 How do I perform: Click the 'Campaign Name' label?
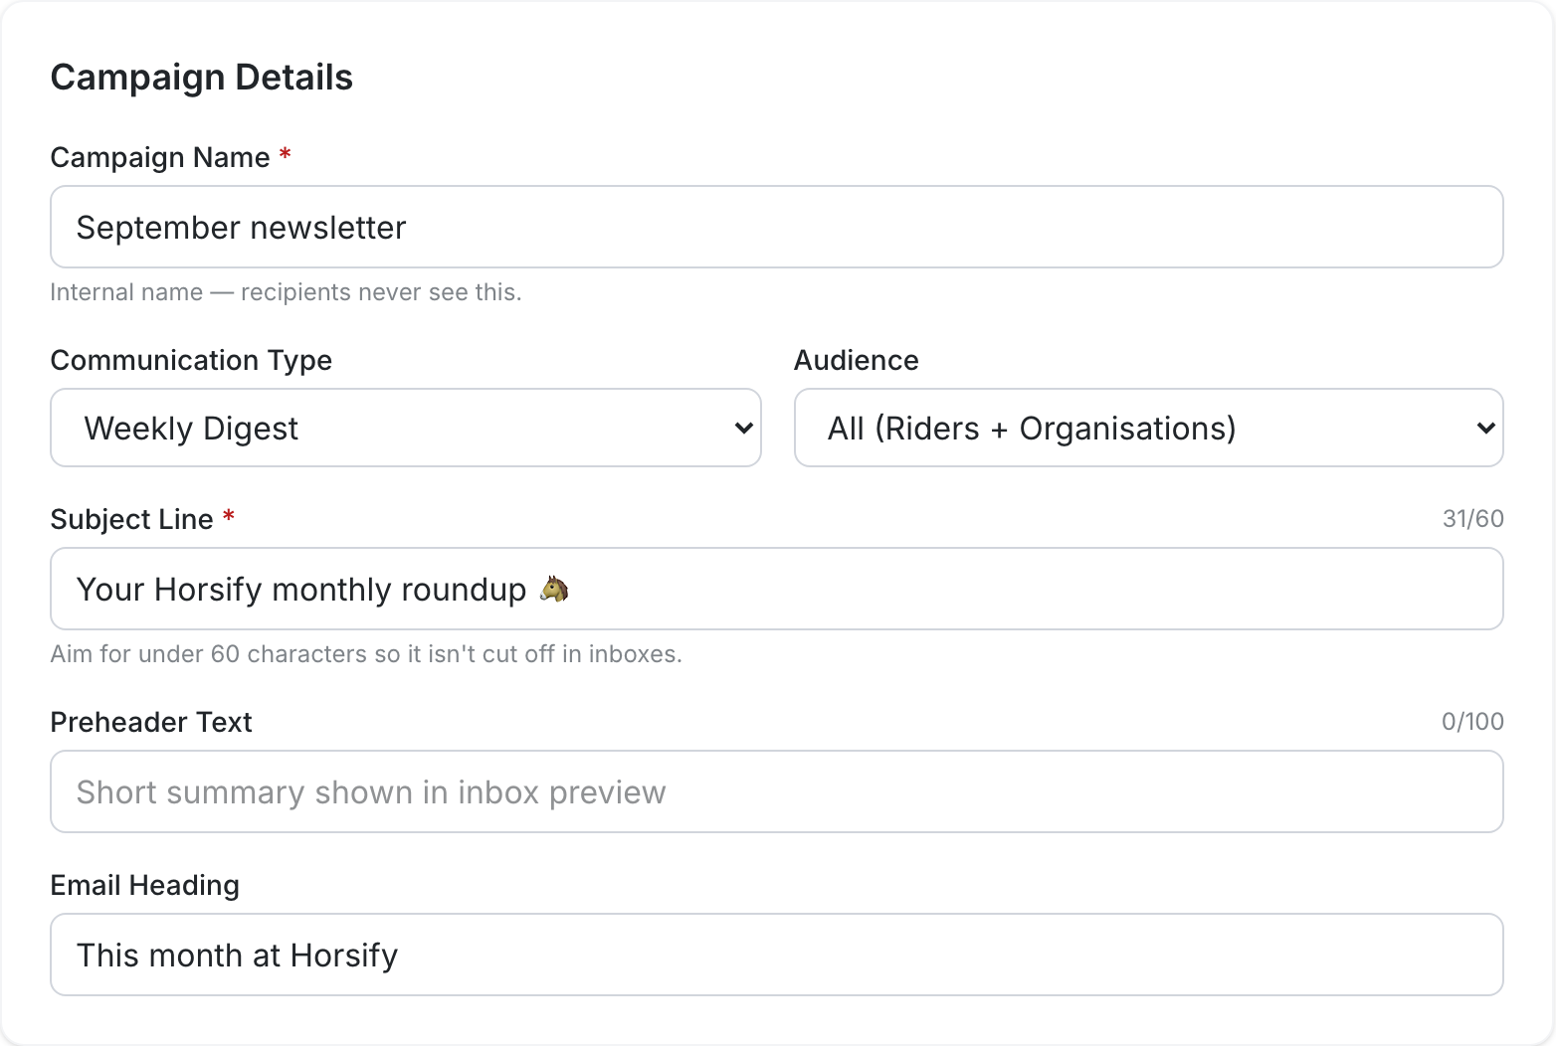pos(160,157)
